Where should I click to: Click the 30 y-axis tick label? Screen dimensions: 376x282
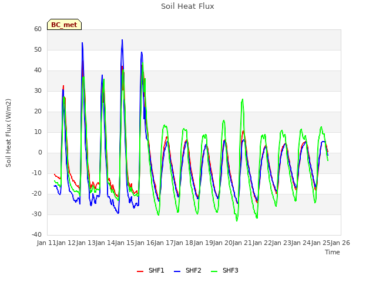[x=38, y=90]
